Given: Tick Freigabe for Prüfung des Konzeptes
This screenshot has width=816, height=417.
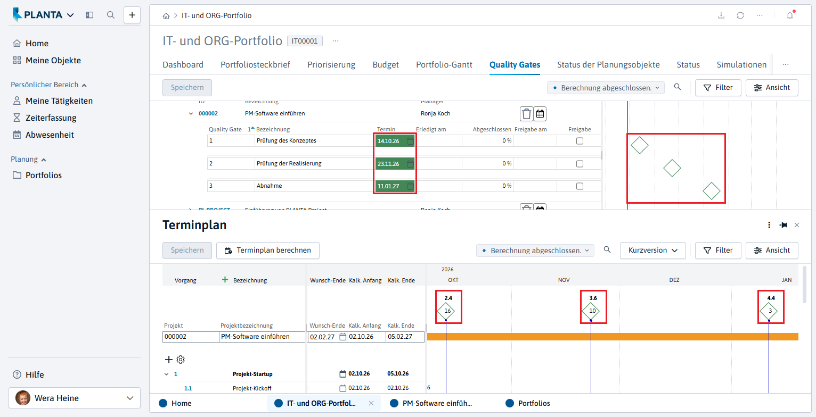Looking at the screenshot, I should pos(580,141).
